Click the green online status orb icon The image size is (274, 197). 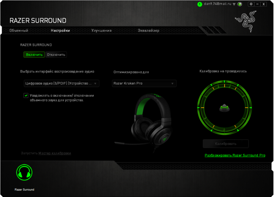(x=240, y=4)
